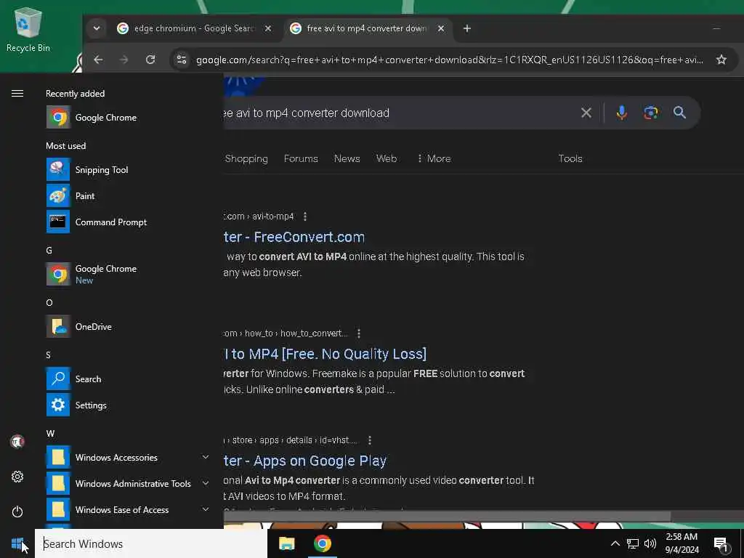Open the Shopping results tab

coord(246,158)
